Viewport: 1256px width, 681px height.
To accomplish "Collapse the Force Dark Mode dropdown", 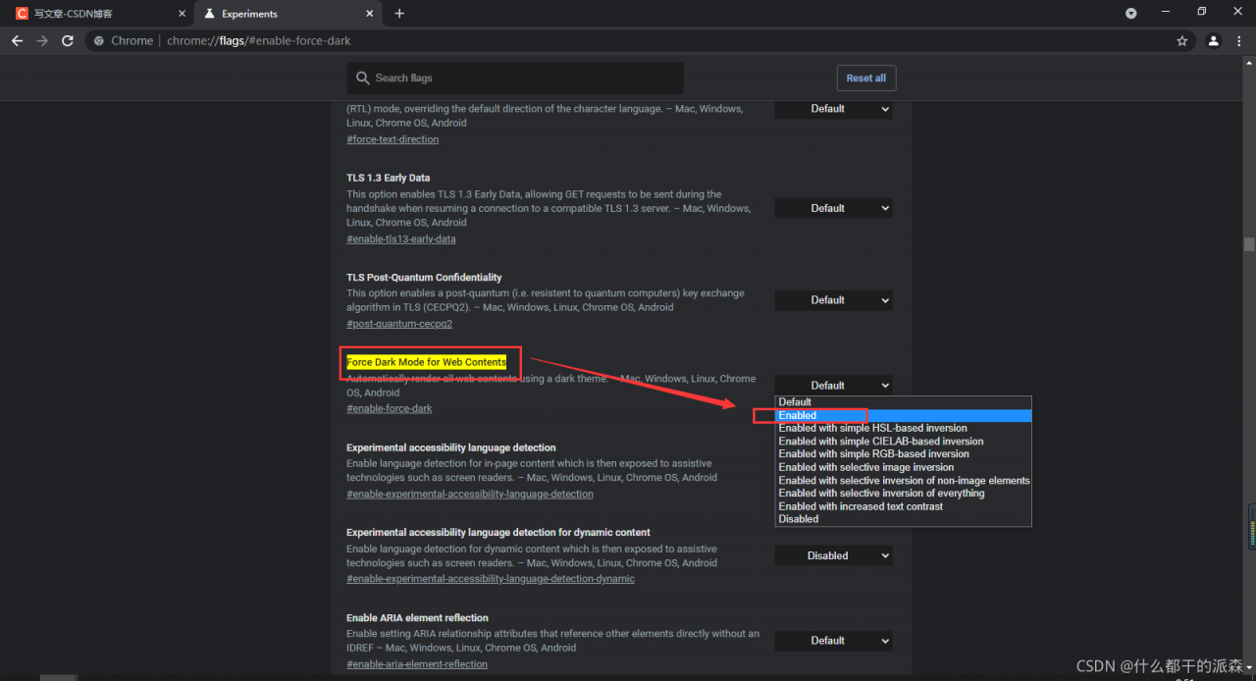I will tap(833, 386).
